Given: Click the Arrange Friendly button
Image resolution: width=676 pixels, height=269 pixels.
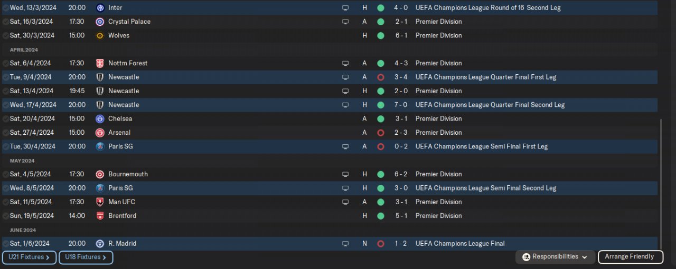Looking at the screenshot, I should pos(629,257).
